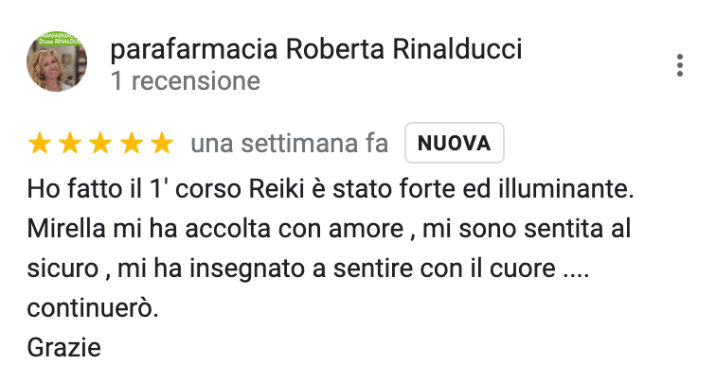Click the green parafarmacia banner in the avatar
The image size is (716, 382).
[59, 38]
